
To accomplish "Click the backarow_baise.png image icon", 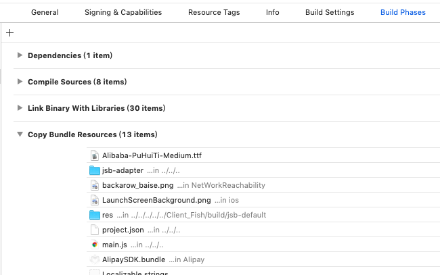I will [x=95, y=185].
